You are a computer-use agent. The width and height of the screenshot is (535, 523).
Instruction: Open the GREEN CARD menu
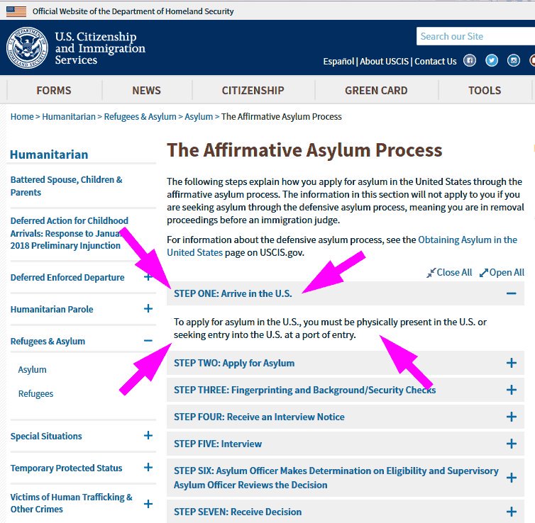tap(376, 90)
